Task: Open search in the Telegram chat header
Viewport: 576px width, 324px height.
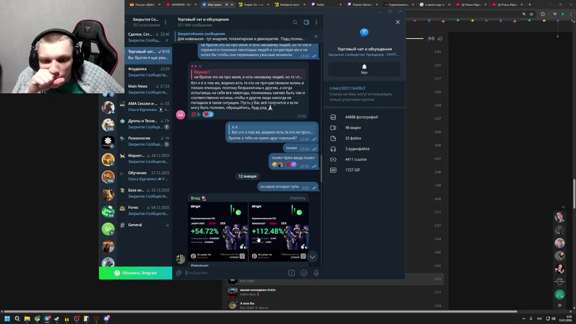Action: coord(295,22)
